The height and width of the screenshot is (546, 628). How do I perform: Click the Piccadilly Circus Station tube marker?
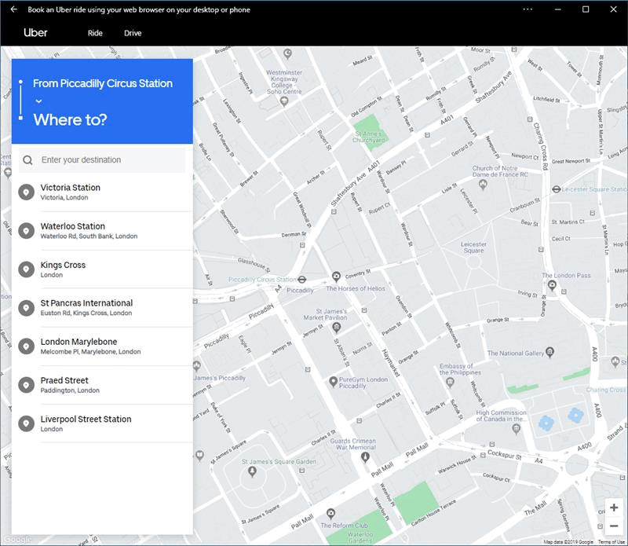302,279
